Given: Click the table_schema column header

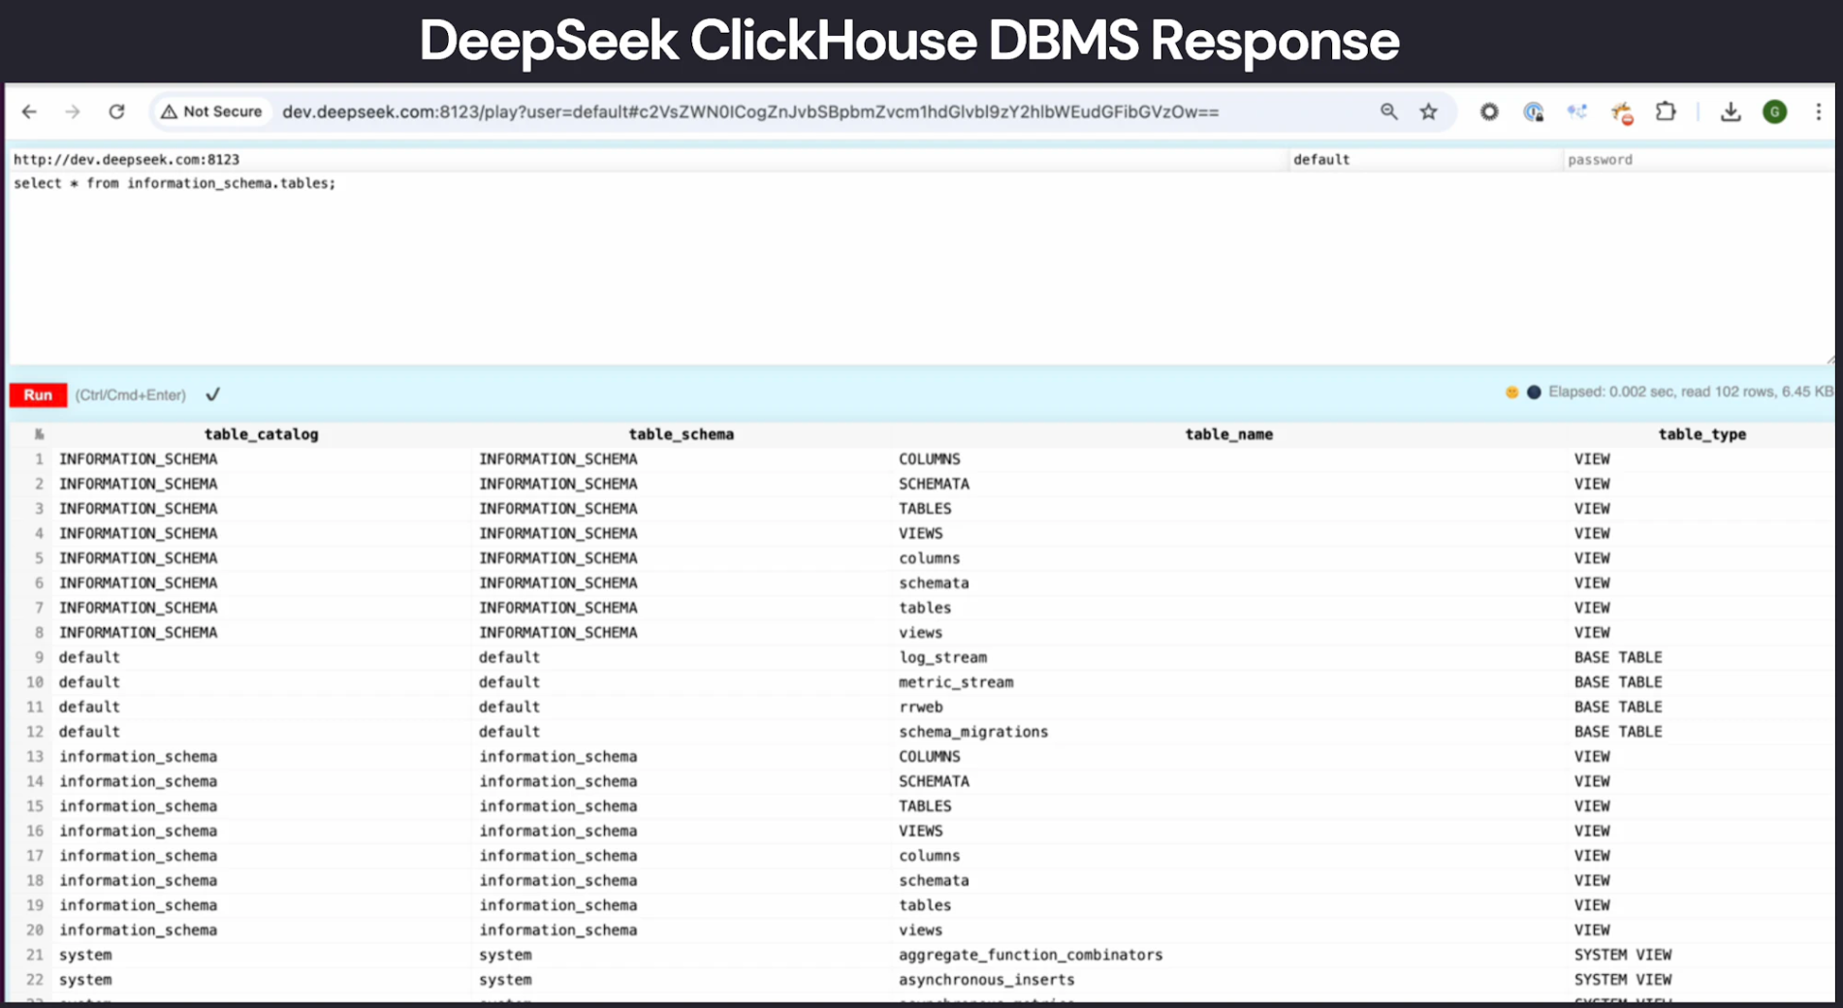Looking at the screenshot, I should click(x=681, y=434).
